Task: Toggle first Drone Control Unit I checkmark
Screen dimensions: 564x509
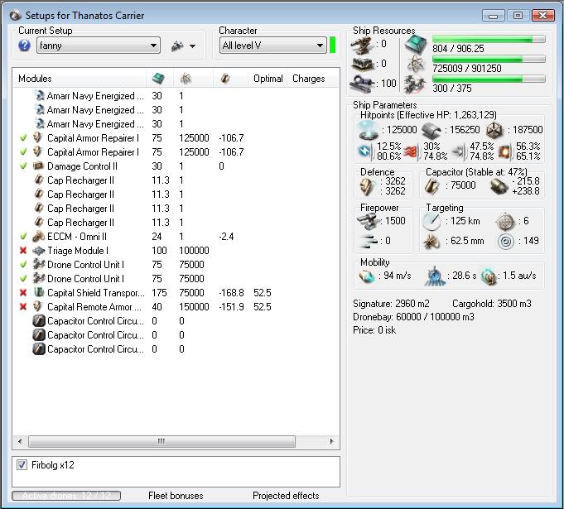Action: pyautogui.click(x=23, y=265)
